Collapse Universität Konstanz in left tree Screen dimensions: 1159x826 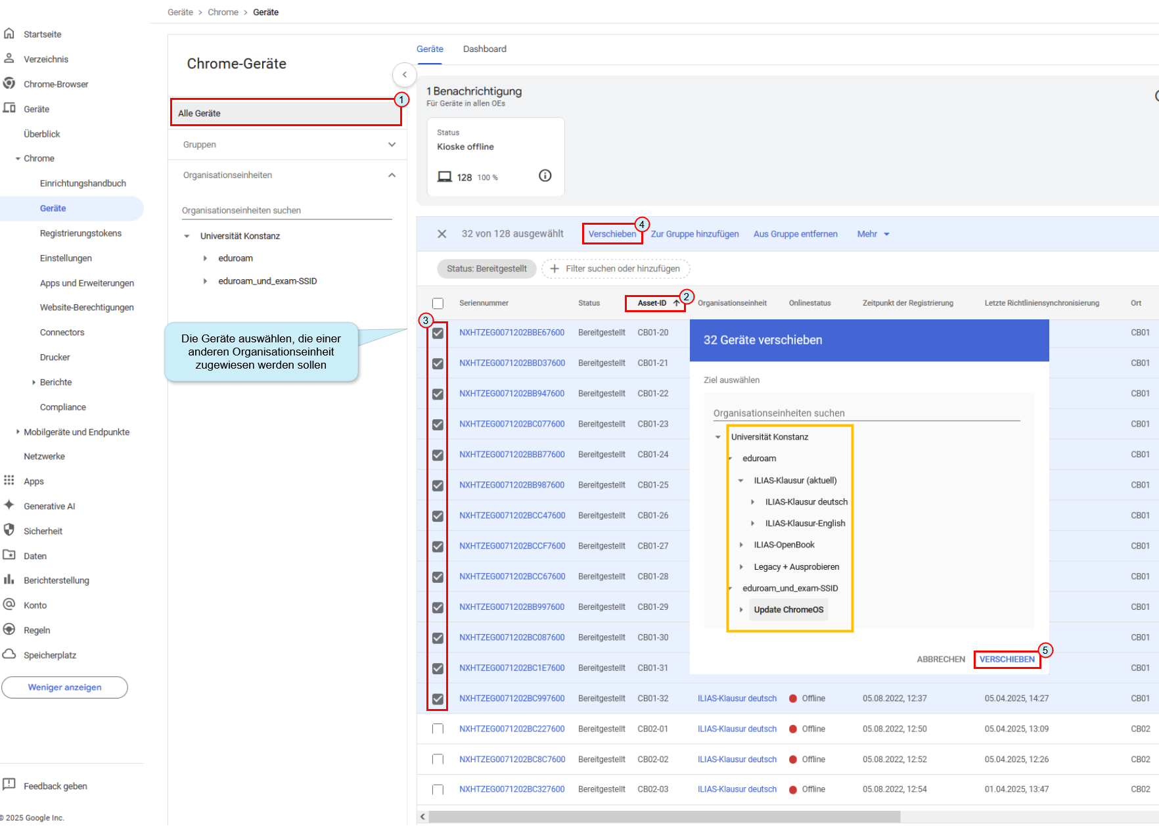(x=187, y=236)
